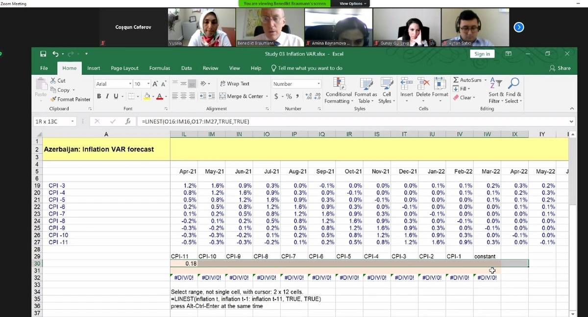The height and width of the screenshot is (317, 588).
Task: Click the Share button
Action: tap(561, 68)
